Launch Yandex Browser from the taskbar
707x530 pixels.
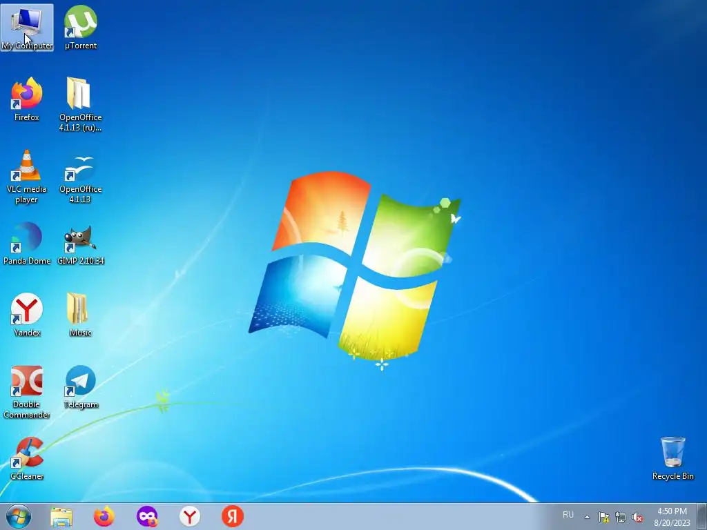pyautogui.click(x=190, y=516)
